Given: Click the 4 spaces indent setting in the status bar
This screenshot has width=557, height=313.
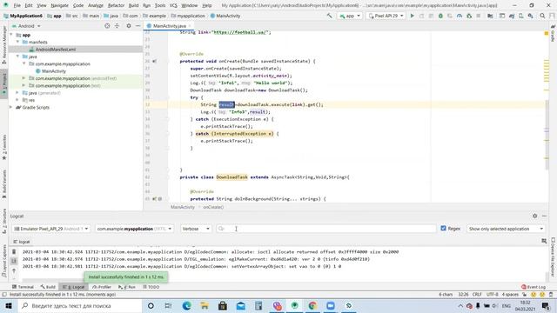Looking at the screenshot, I should point(510,295).
